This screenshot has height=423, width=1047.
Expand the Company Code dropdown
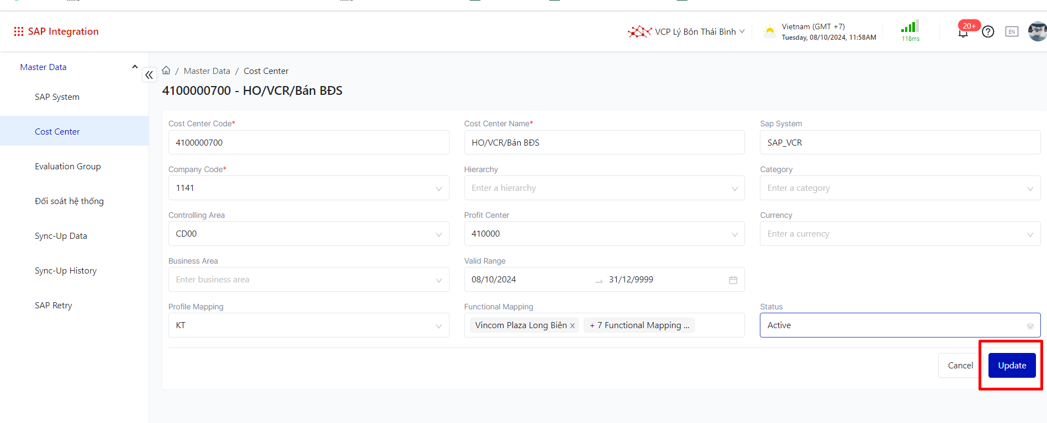[x=438, y=189]
